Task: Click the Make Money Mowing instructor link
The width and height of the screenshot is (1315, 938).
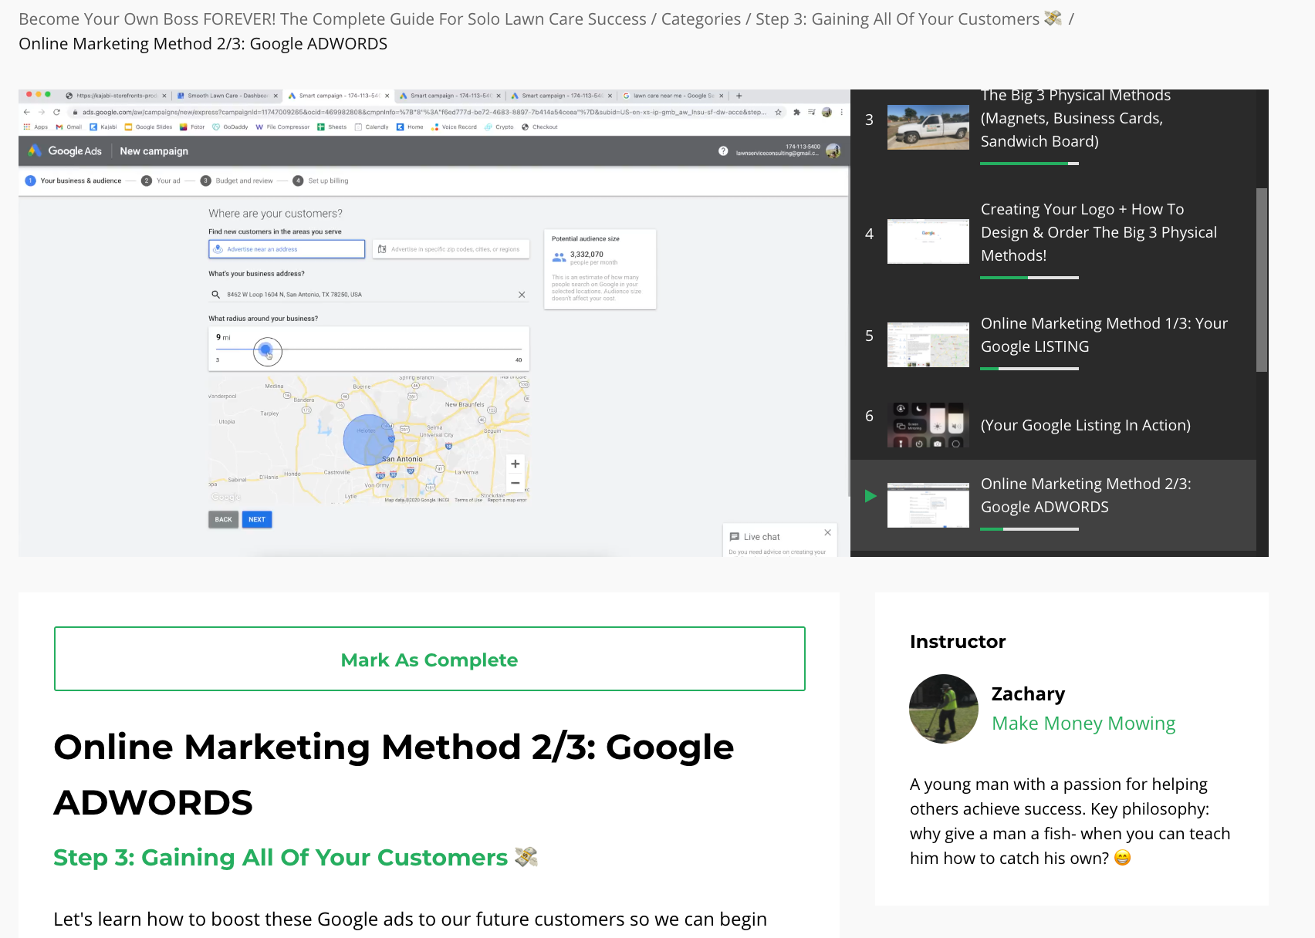Action: 1083,724
